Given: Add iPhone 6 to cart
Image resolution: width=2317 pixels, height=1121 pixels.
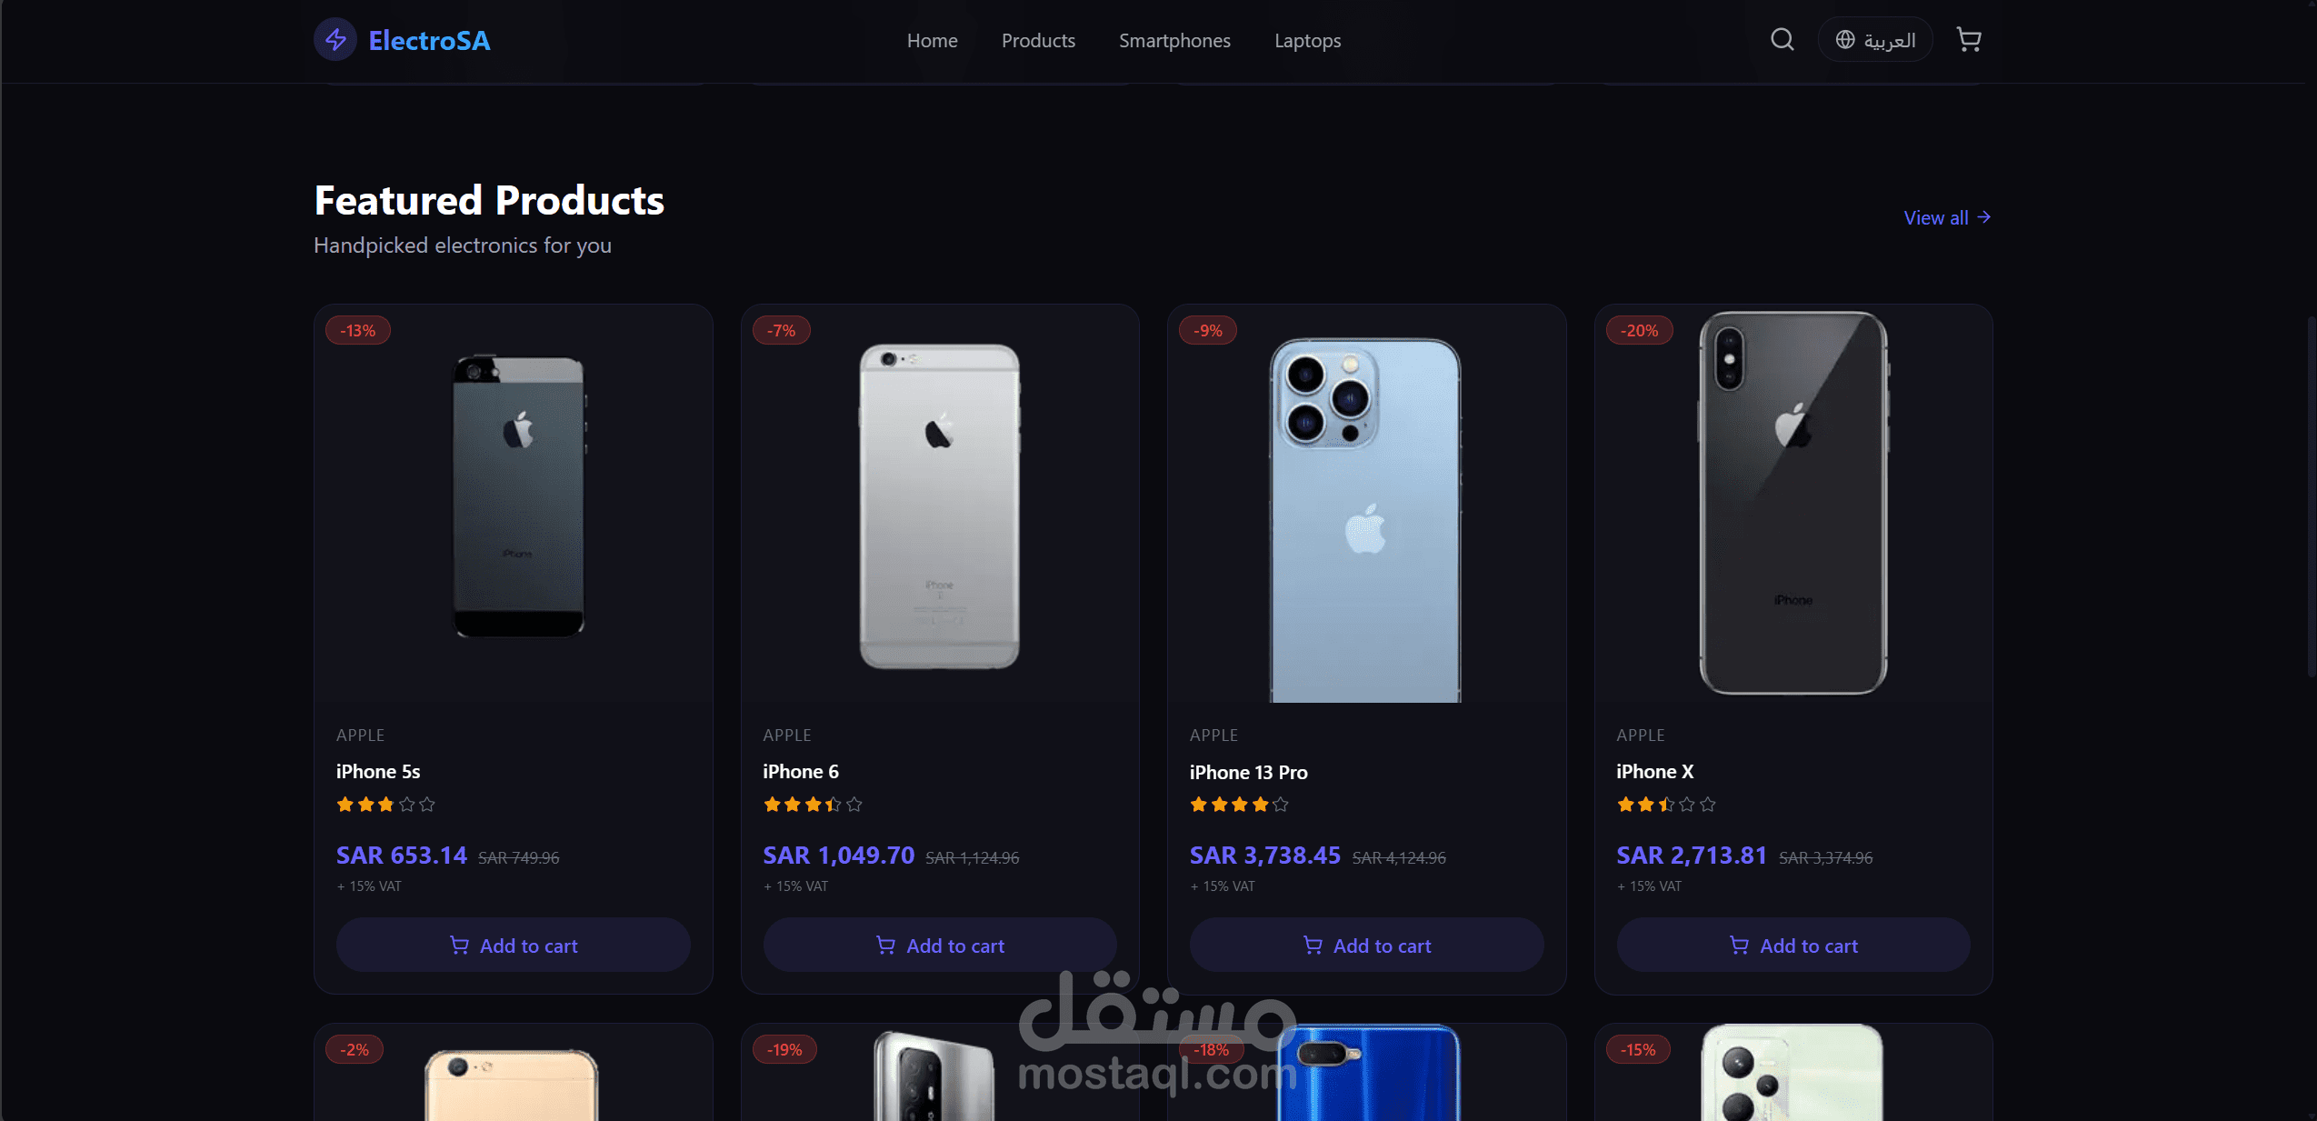Looking at the screenshot, I should pos(940,945).
